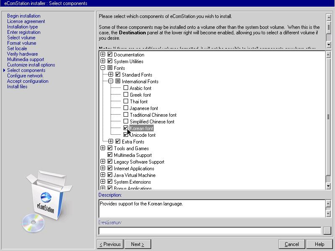
Task: Open Enter registration step
Action: coord(24,32)
